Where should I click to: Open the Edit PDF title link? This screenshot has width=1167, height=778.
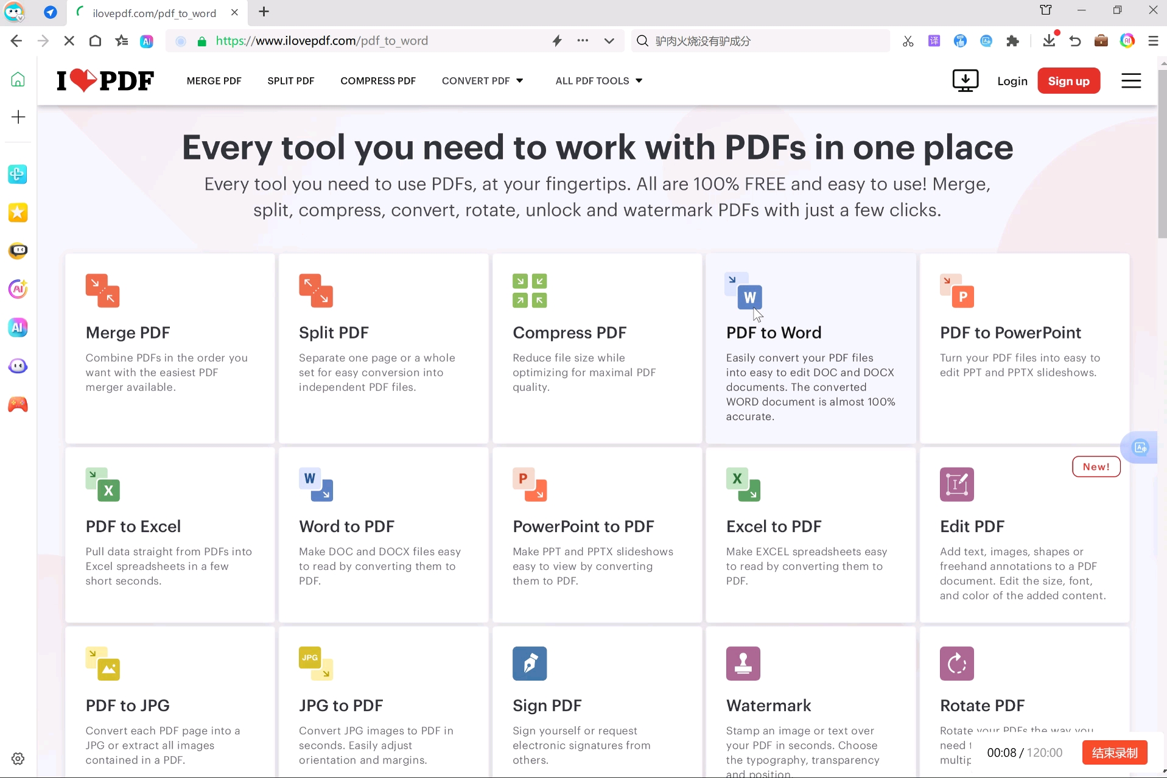tap(972, 526)
